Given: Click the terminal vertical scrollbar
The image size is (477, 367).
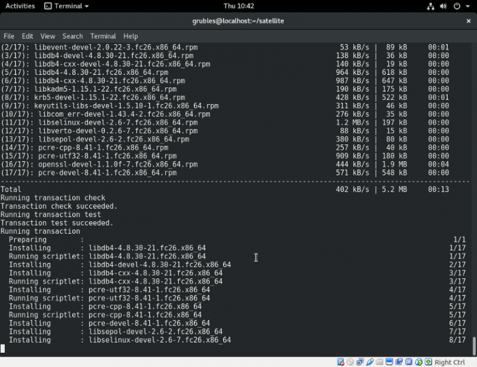Looking at the screenshot, I should pyautogui.click(x=474, y=345).
